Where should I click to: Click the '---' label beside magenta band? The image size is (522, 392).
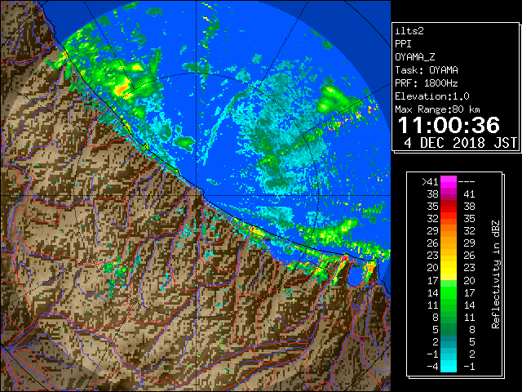[467, 182]
